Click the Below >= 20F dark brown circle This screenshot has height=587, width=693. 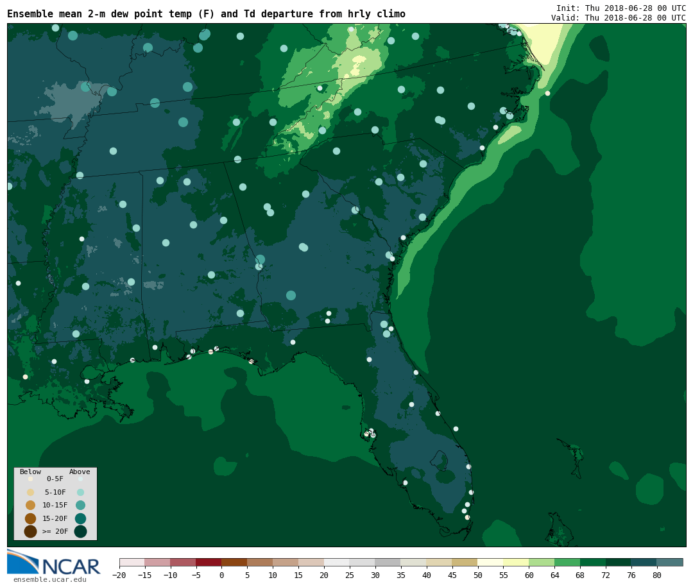click(31, 531)
